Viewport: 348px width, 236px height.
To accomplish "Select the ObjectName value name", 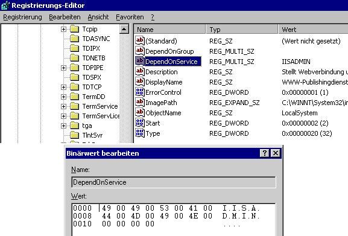I will (x=163, y=113).
